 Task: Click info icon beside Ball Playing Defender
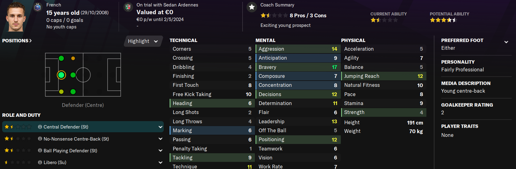point(40,150)
